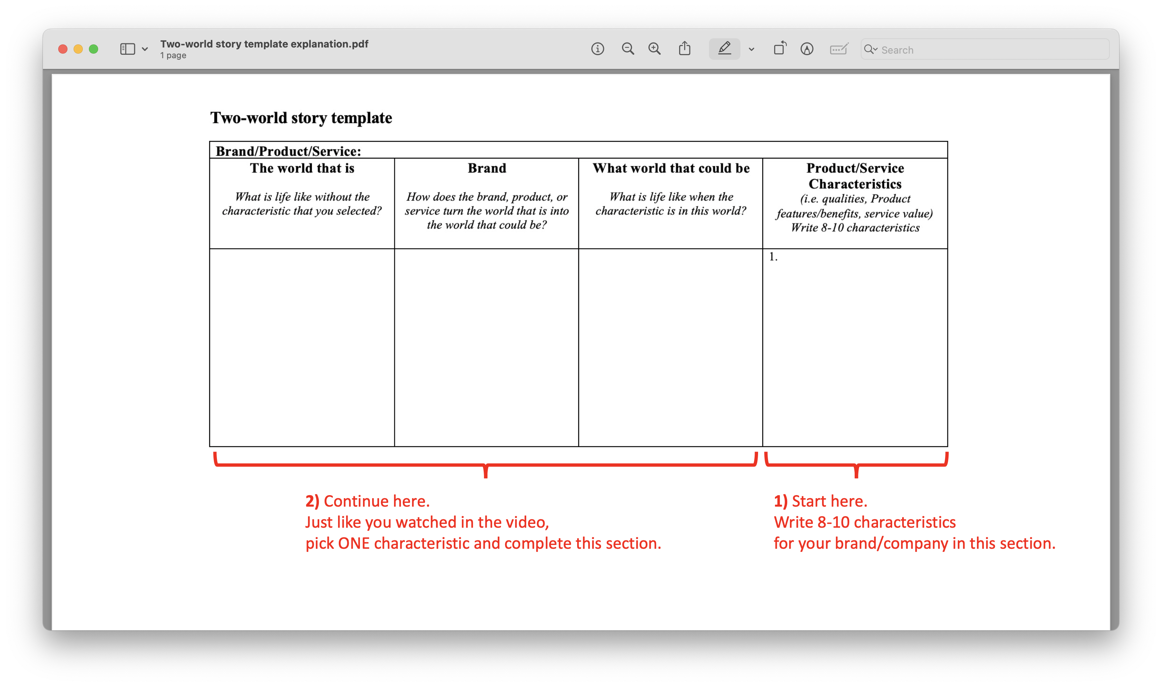The height and width of the screenshot is (687, 1162).
Task: Click the empty cell under The world that is
Action: (302, 347)
